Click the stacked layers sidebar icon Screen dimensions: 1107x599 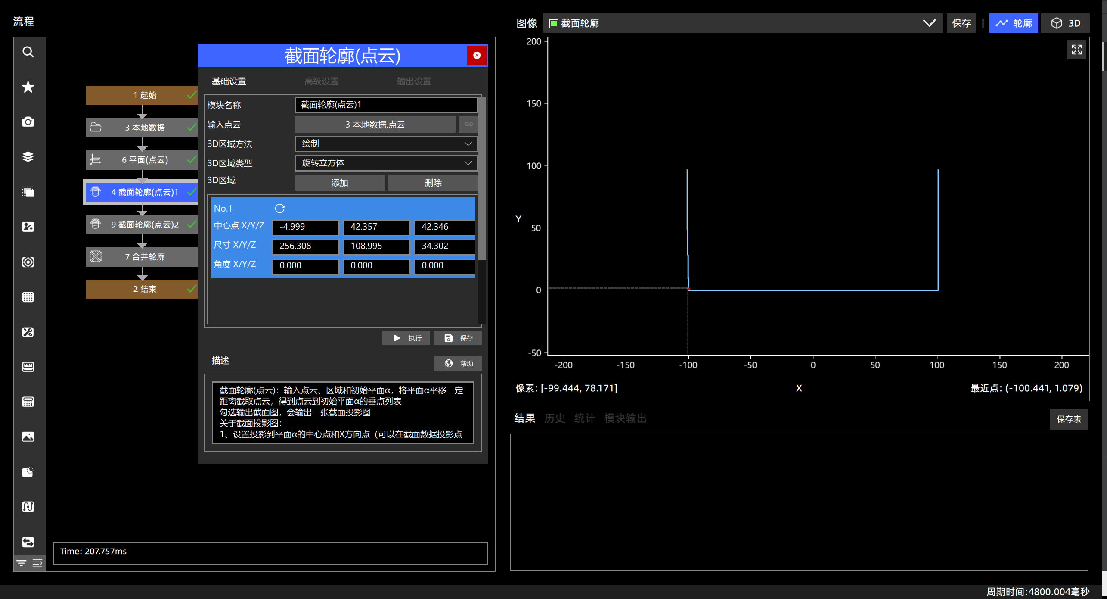click(28, 157)
